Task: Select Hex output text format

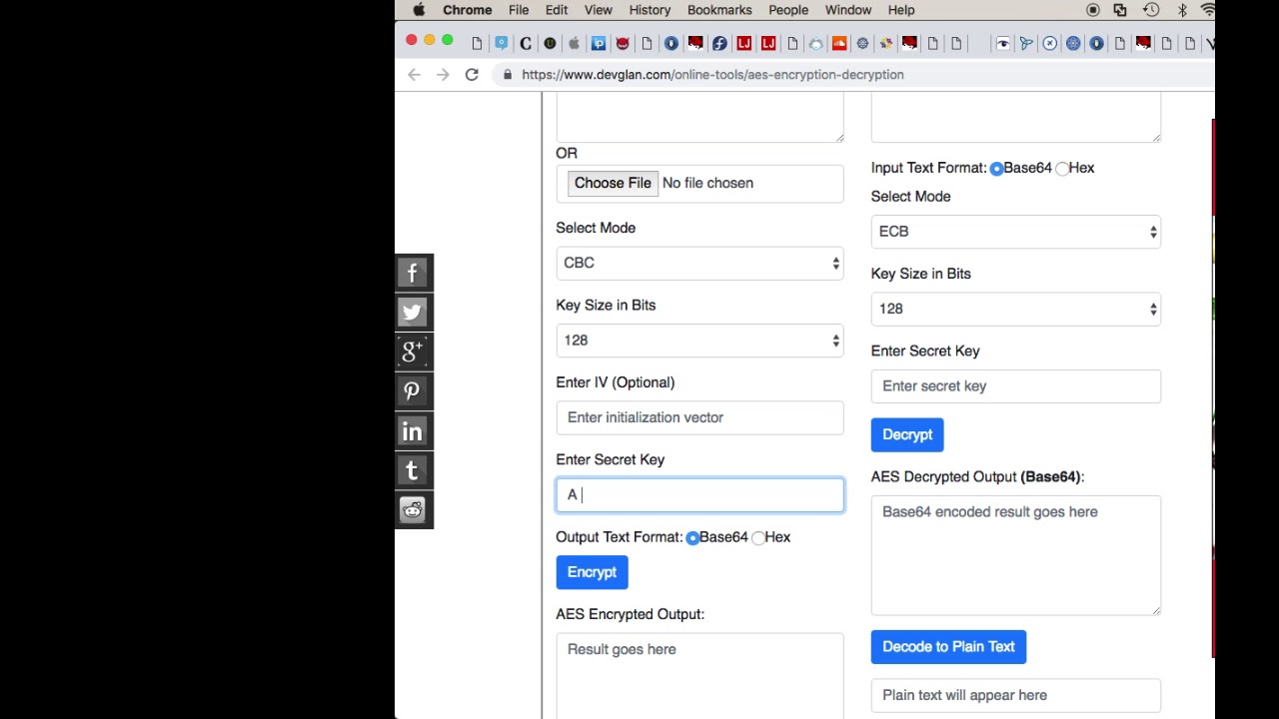Action: (x=759, y=537)
